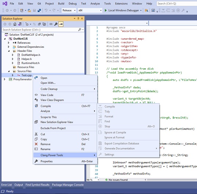The width and height of the screenshot is (197, 194).
Task: Open the Git menu
Action: point(39,4)
